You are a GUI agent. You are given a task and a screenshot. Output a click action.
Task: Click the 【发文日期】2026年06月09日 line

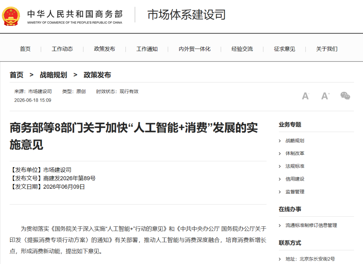coord(47,187)
